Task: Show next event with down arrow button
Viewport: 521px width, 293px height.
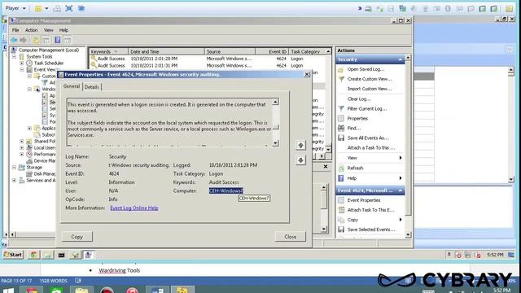Action: [x=300, y=160]
